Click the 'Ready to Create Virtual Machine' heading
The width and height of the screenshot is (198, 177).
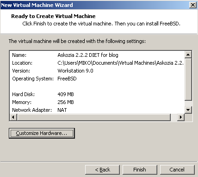click(x=53, y=16)
